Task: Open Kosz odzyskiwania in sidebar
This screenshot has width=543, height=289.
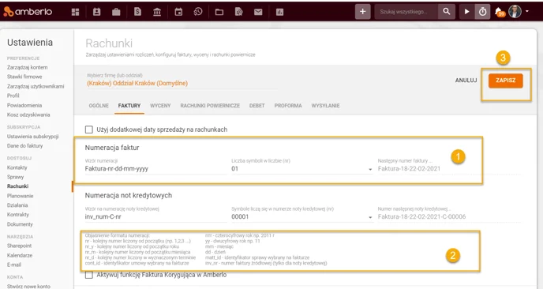Action: coord(28,114)
